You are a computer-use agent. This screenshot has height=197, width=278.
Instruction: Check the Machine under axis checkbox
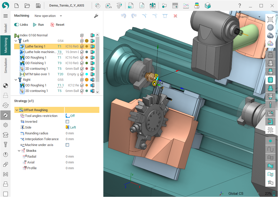[x=67, y=145]
